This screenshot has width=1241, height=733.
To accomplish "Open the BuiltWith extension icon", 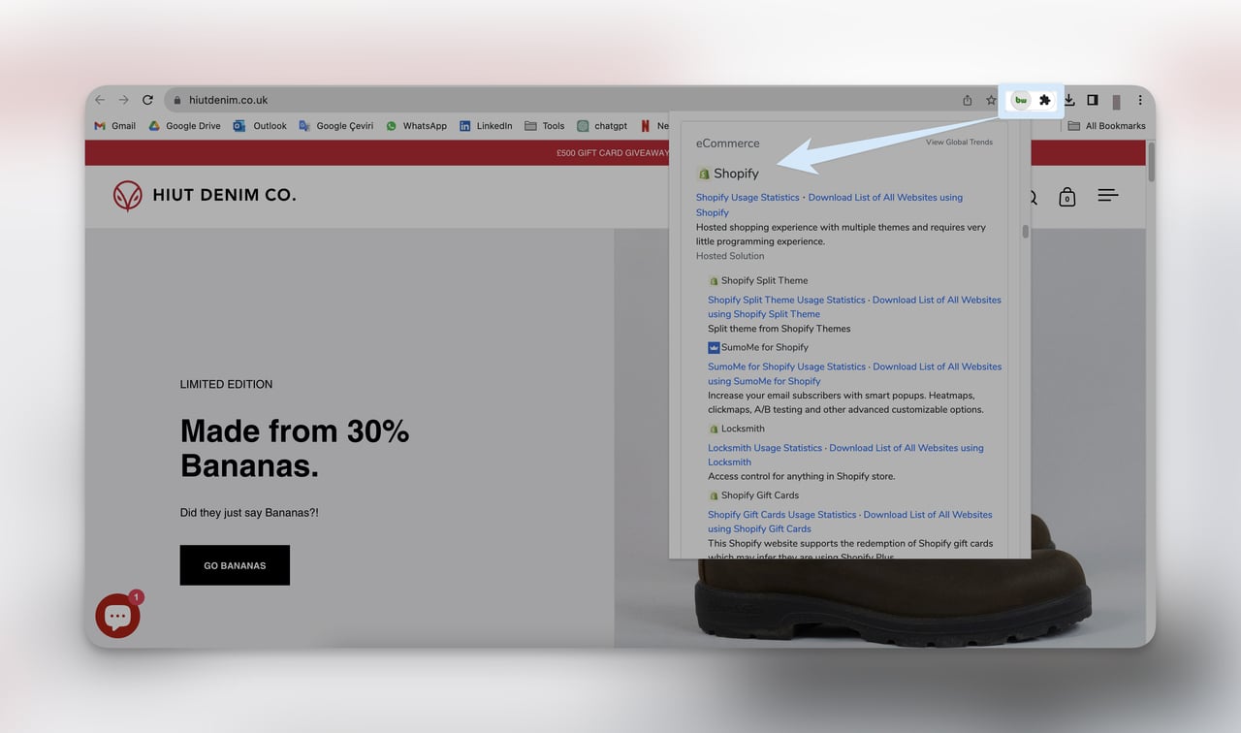I will [1021, 100].
